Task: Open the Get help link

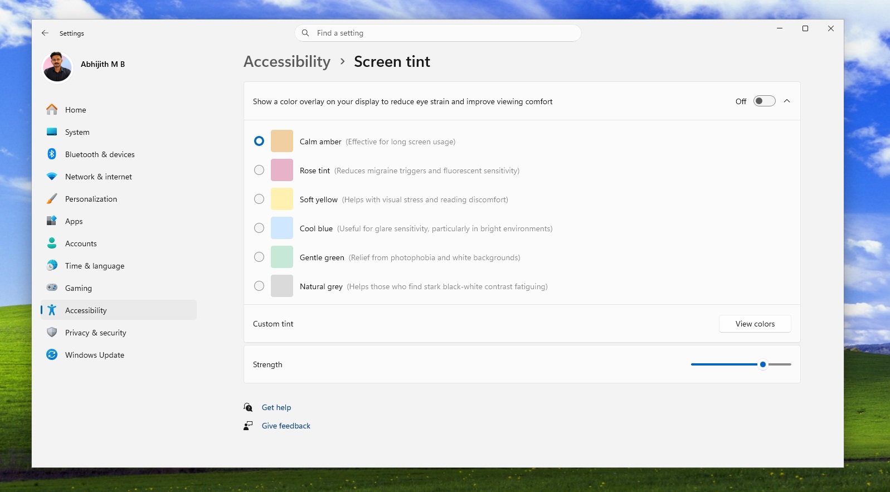Action: click(276, 407)
